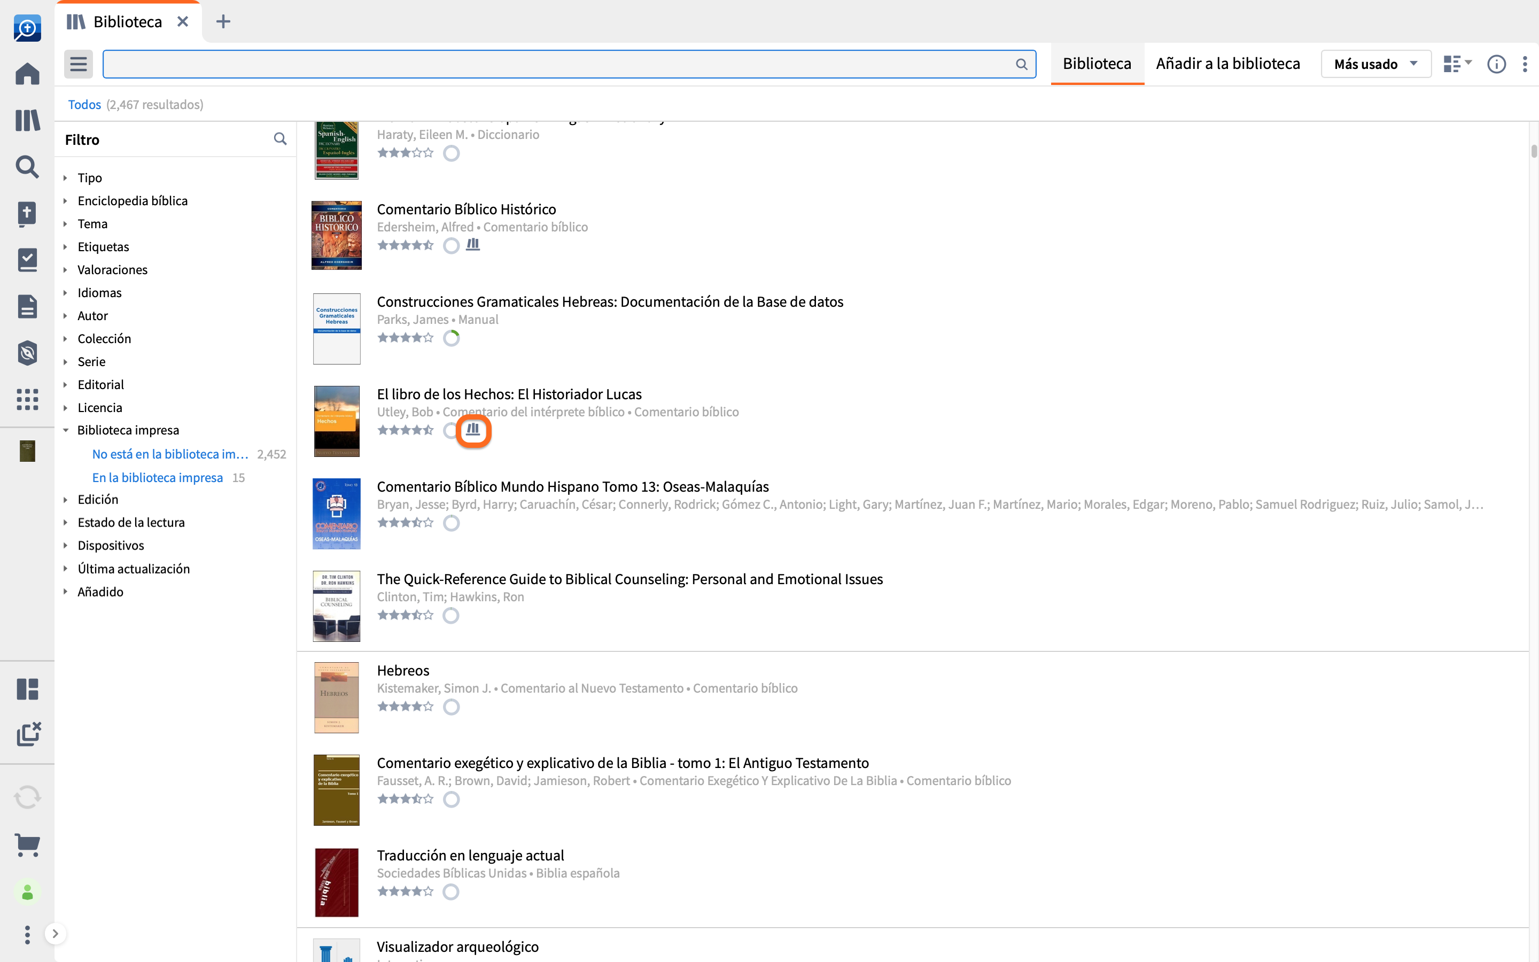
Task: Open the info panel icon in toolbar
Action: point(1496,64)
